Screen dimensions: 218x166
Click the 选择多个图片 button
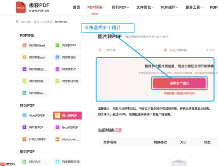pos(179,83)
